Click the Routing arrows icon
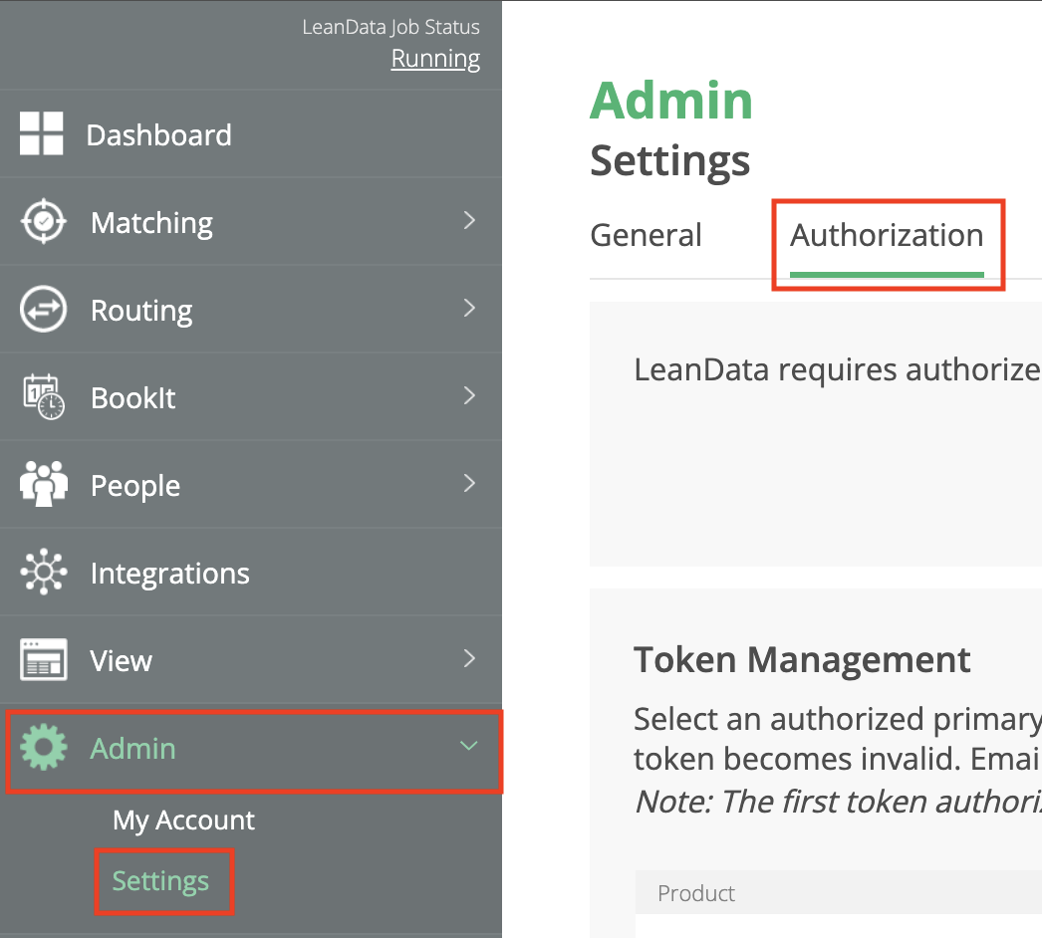Viewport: 1042px width, 938px height. pos(43,309)
